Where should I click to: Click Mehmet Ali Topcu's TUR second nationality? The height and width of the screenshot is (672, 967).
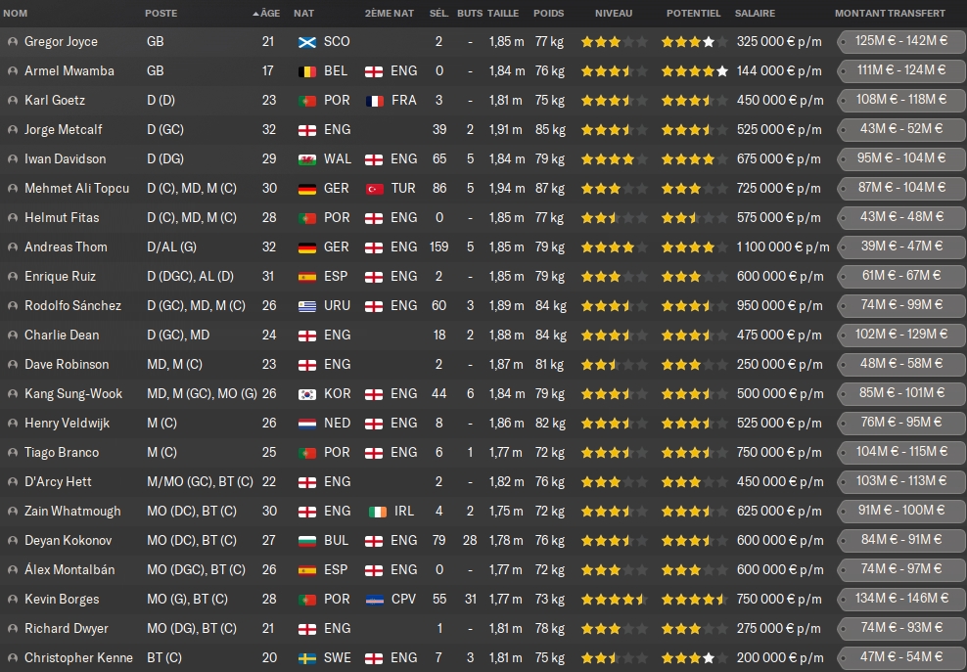click(403, 189)
